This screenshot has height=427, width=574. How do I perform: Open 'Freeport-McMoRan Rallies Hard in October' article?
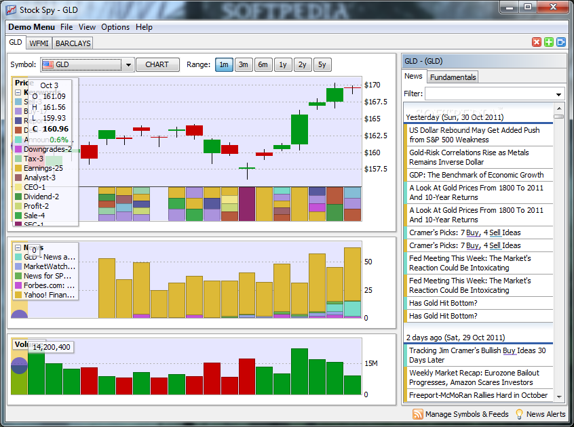(x=478, y=395)
